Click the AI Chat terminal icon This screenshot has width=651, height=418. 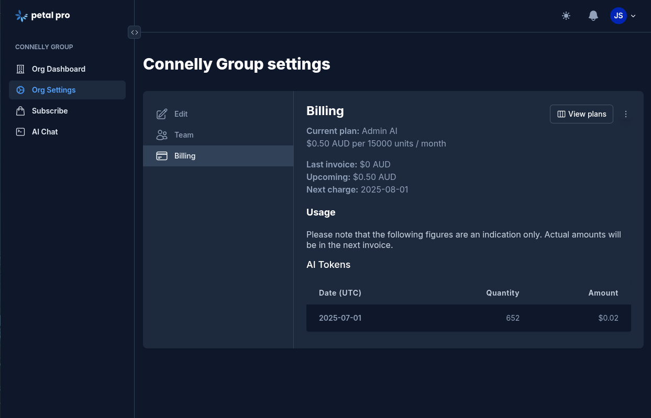[20, 132]
